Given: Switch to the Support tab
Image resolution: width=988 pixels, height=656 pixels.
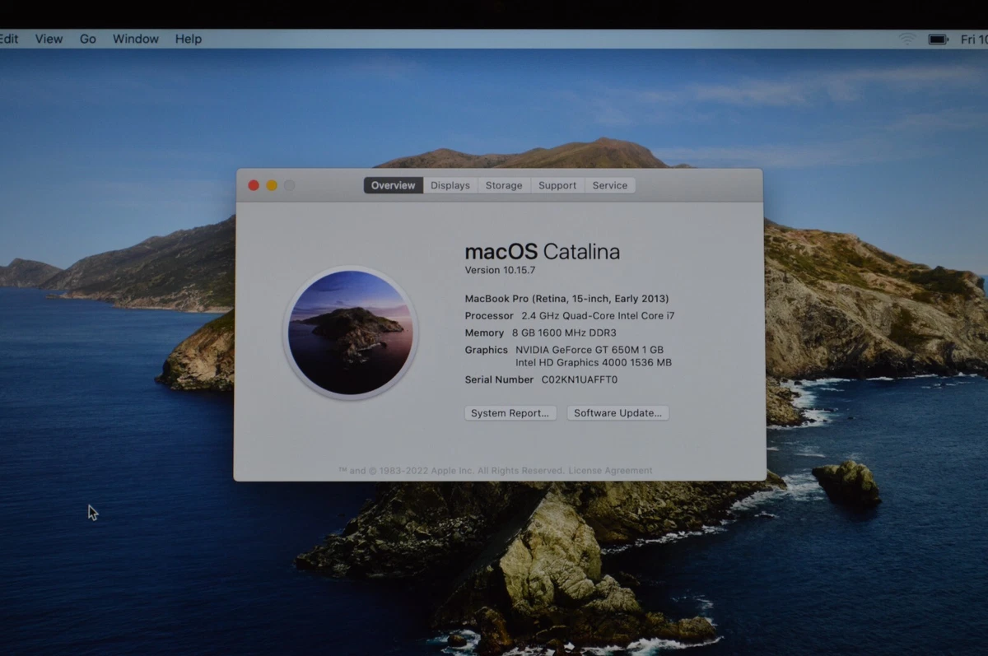Looking at the screenshot, I should pyautogui.click(x=557, y=185).
